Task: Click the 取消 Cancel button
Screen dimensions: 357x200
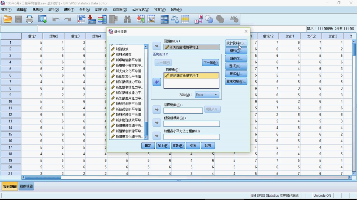Action: tap(193, 146)
